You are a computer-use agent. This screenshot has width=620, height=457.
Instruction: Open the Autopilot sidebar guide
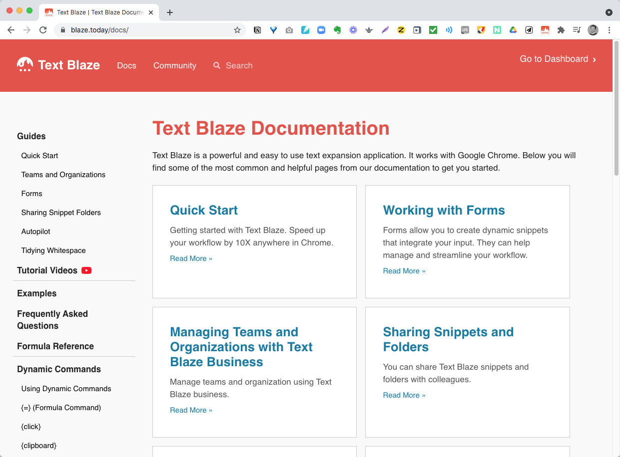35,231
